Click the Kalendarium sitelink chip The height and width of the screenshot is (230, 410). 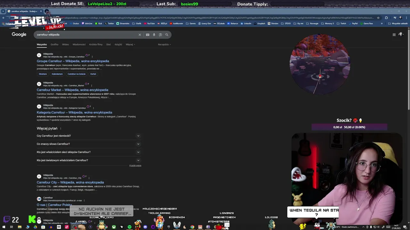point(57,74)
